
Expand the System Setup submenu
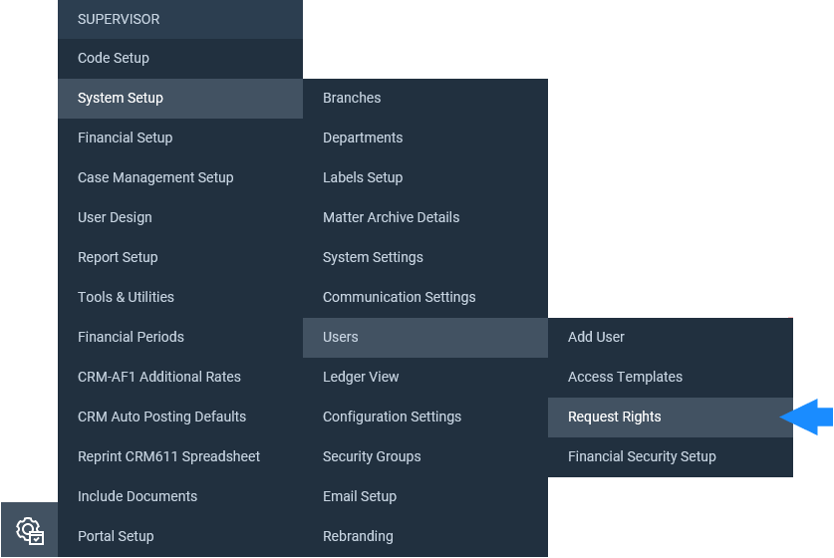[180, 99]
